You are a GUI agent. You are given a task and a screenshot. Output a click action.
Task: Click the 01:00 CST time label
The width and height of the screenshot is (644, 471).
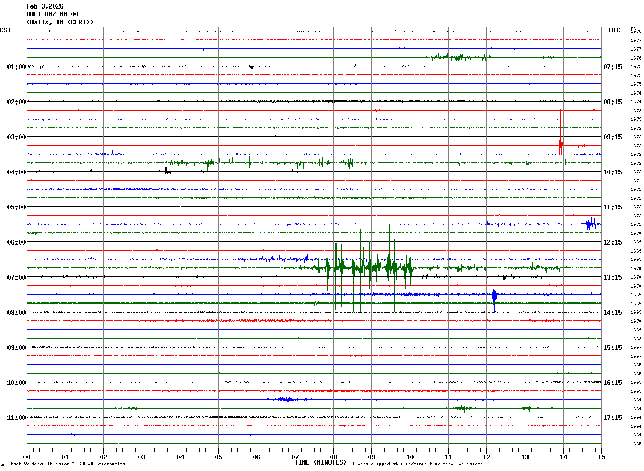pyautogui.click(x=16, y=67)
